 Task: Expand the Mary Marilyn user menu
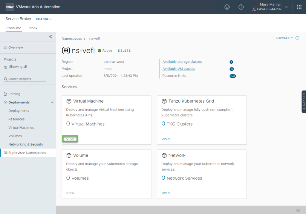click(286, 7)
